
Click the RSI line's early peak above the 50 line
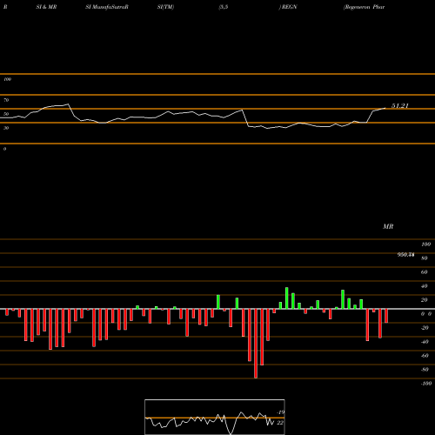68,104
